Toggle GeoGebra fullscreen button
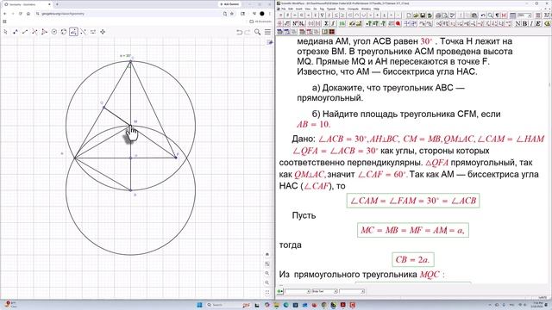 [267, 292]
